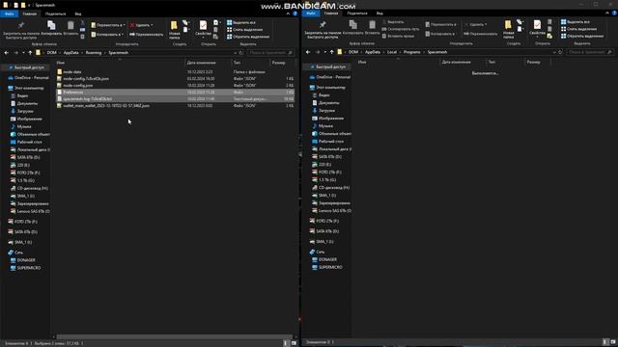Refresh the left Roaming window folder
The width and height of the screenshot is (618, 347).
(x=241, y=53)
